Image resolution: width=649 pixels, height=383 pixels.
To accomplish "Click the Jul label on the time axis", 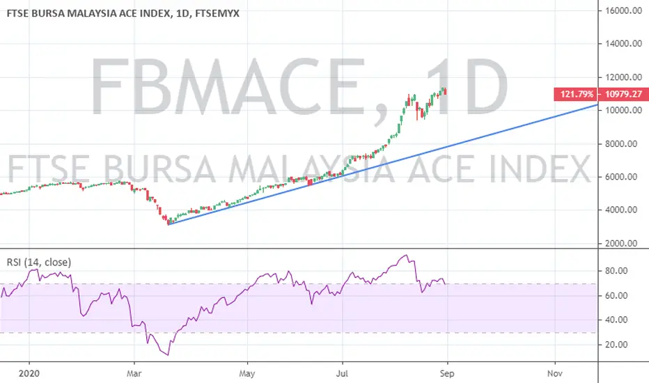I will click(342, 373).
